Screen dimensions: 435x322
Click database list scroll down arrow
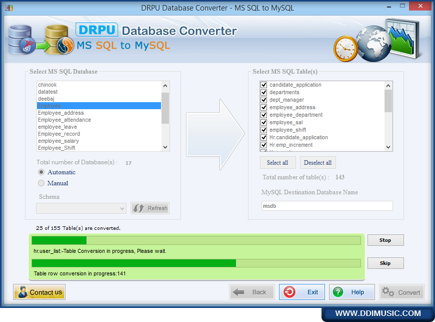point(165,147)
